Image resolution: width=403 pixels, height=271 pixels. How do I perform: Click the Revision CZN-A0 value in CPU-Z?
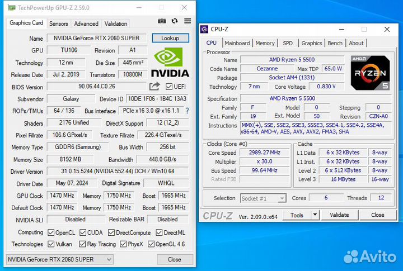pyautogui.click(x=378, y=116)
